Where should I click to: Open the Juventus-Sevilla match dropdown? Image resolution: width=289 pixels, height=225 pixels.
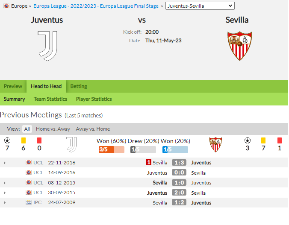[x=200, y=6]
